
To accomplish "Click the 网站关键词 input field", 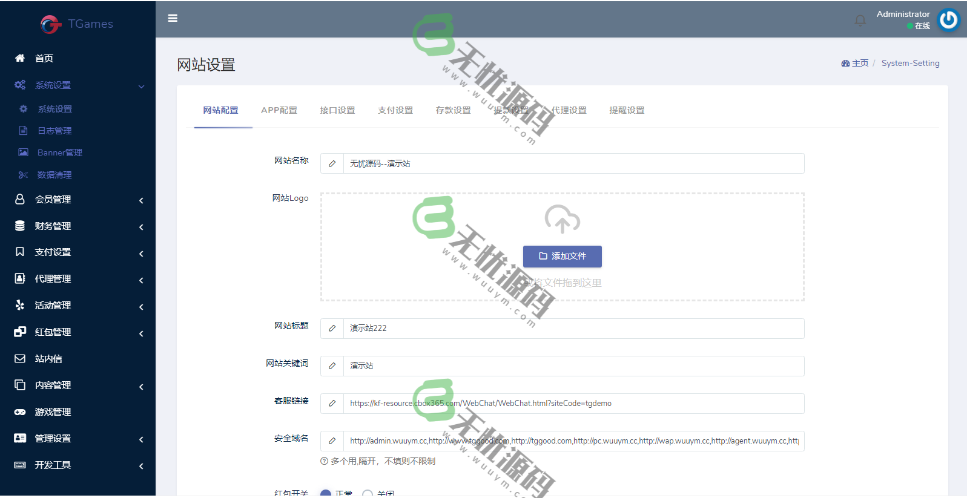I will pos(573,365).
